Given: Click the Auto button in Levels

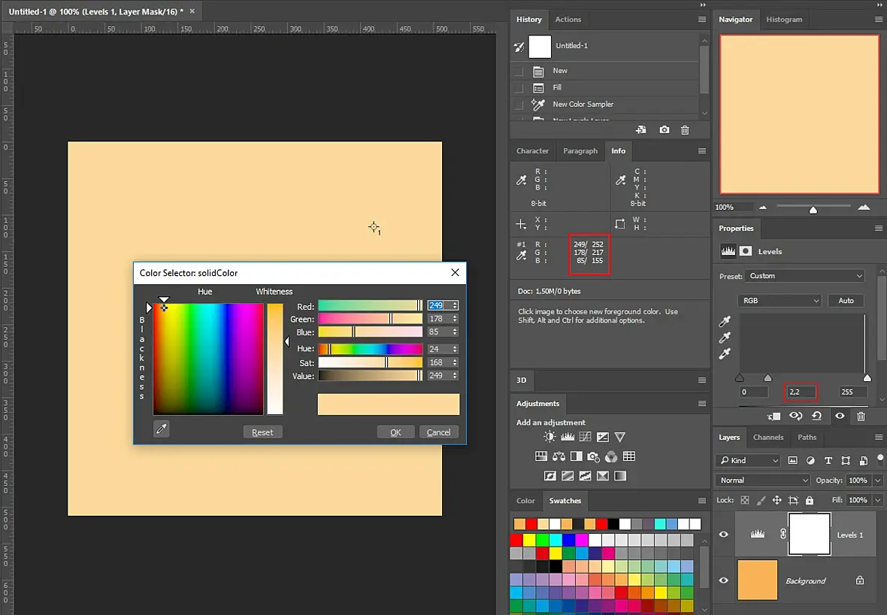Looking at the screenshot, I should tap(846, 301).
